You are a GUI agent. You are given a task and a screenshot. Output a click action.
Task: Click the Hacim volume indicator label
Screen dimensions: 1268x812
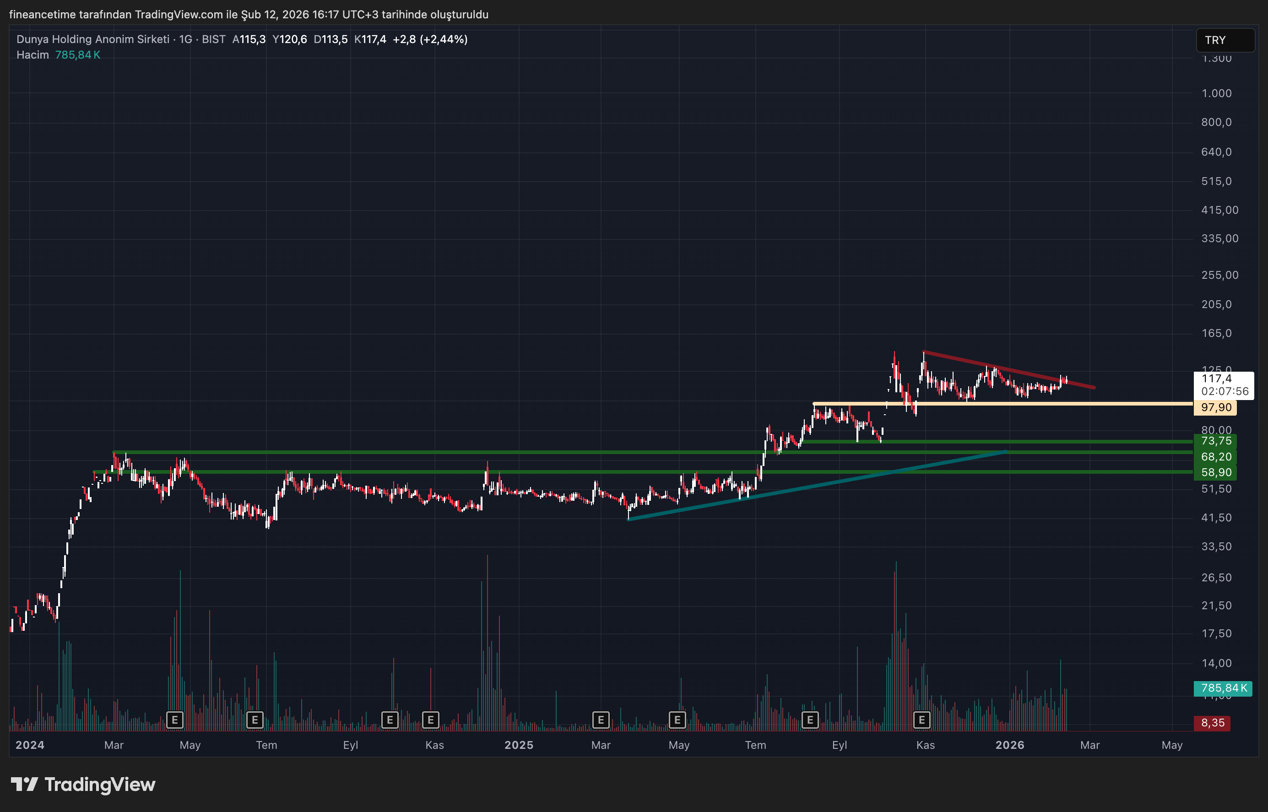(x=33, y=55)
